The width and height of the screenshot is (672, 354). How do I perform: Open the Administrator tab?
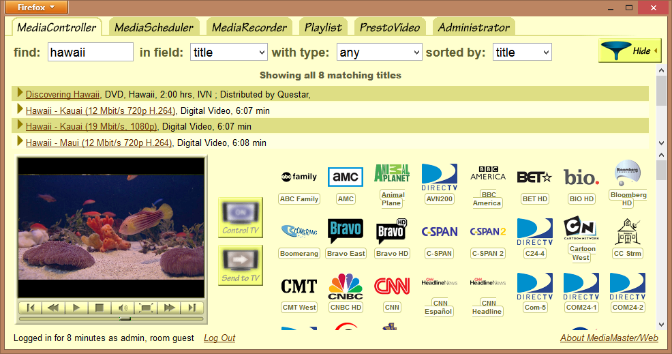[474, 27]
